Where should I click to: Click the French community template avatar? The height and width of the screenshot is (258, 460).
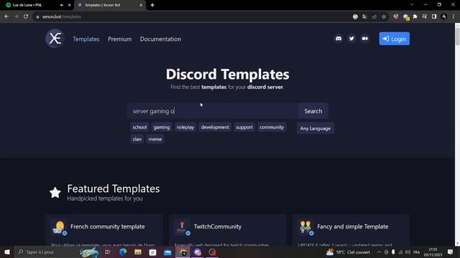(59, 227)
